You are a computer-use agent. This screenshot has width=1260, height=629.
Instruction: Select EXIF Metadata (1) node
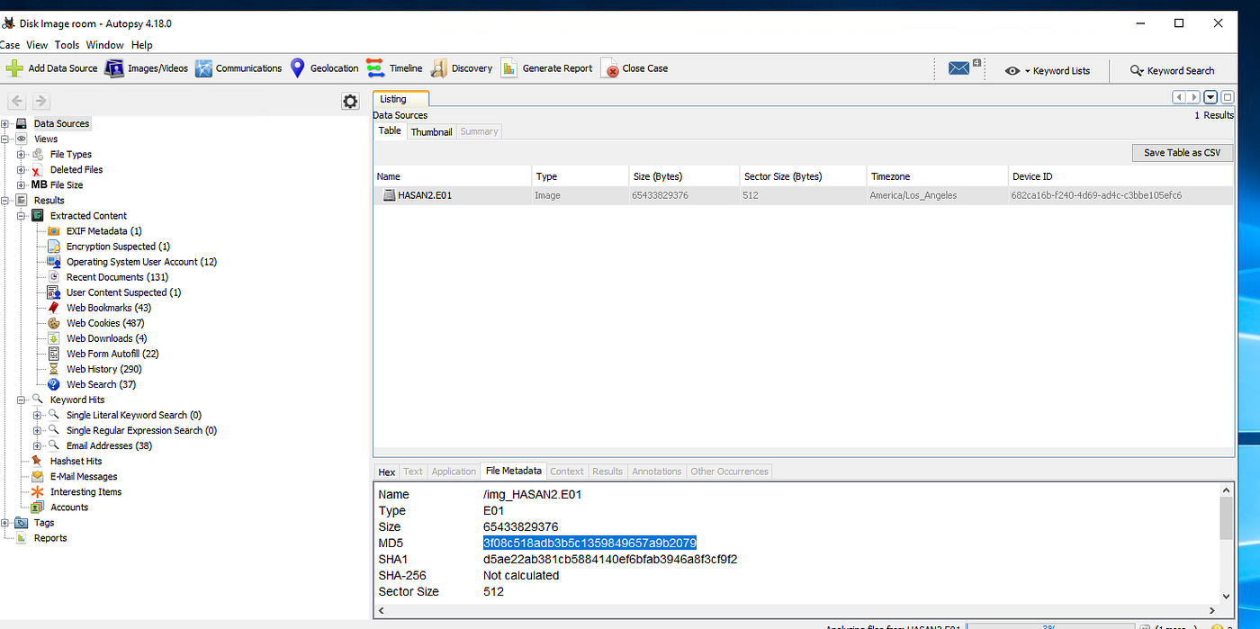(x=103, y=231)
